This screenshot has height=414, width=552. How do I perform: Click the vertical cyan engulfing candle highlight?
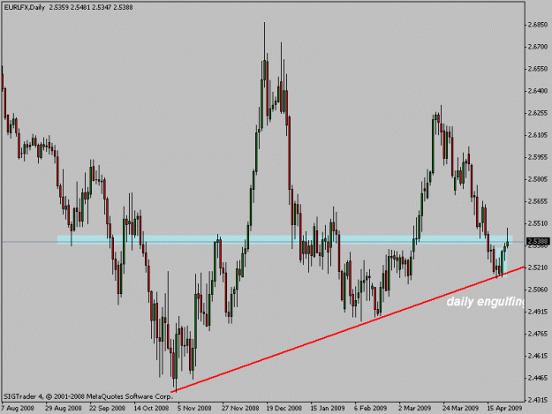coord(503,261)
